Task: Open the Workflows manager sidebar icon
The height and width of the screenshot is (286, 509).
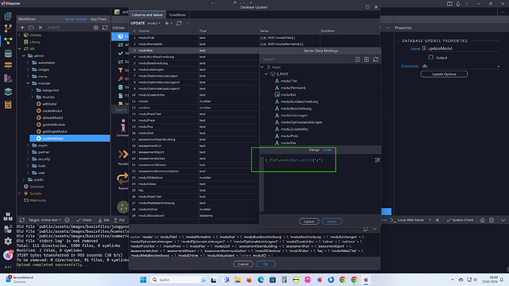Action: pyautogui.click(x=8, y=41)
